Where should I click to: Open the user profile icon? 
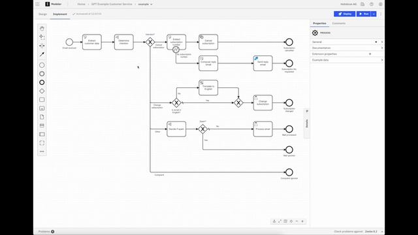click(x=380, y=4)
